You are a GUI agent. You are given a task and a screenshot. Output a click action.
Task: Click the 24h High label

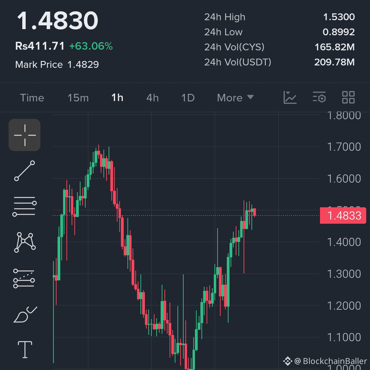225,17
